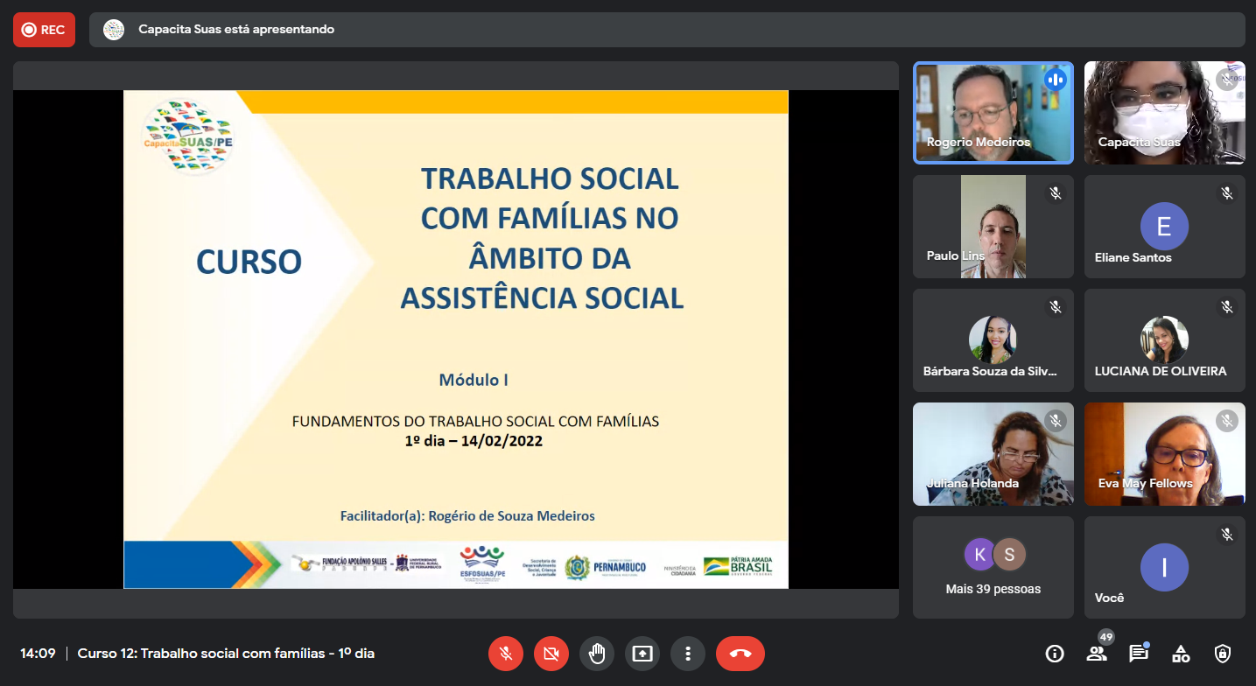Select Rogerio Medeiros video tile
This screenshot has height=686, width=1256.
993,113
